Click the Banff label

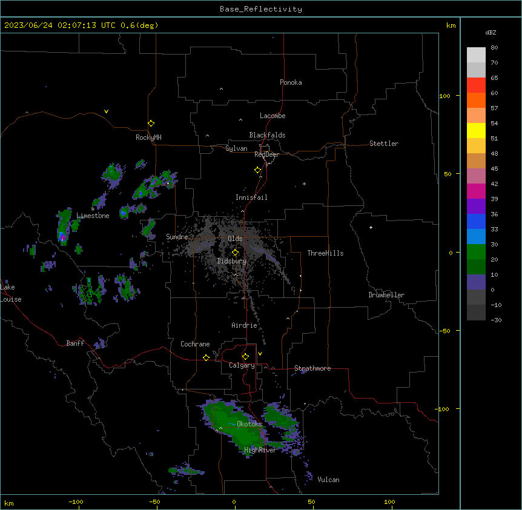75,343
